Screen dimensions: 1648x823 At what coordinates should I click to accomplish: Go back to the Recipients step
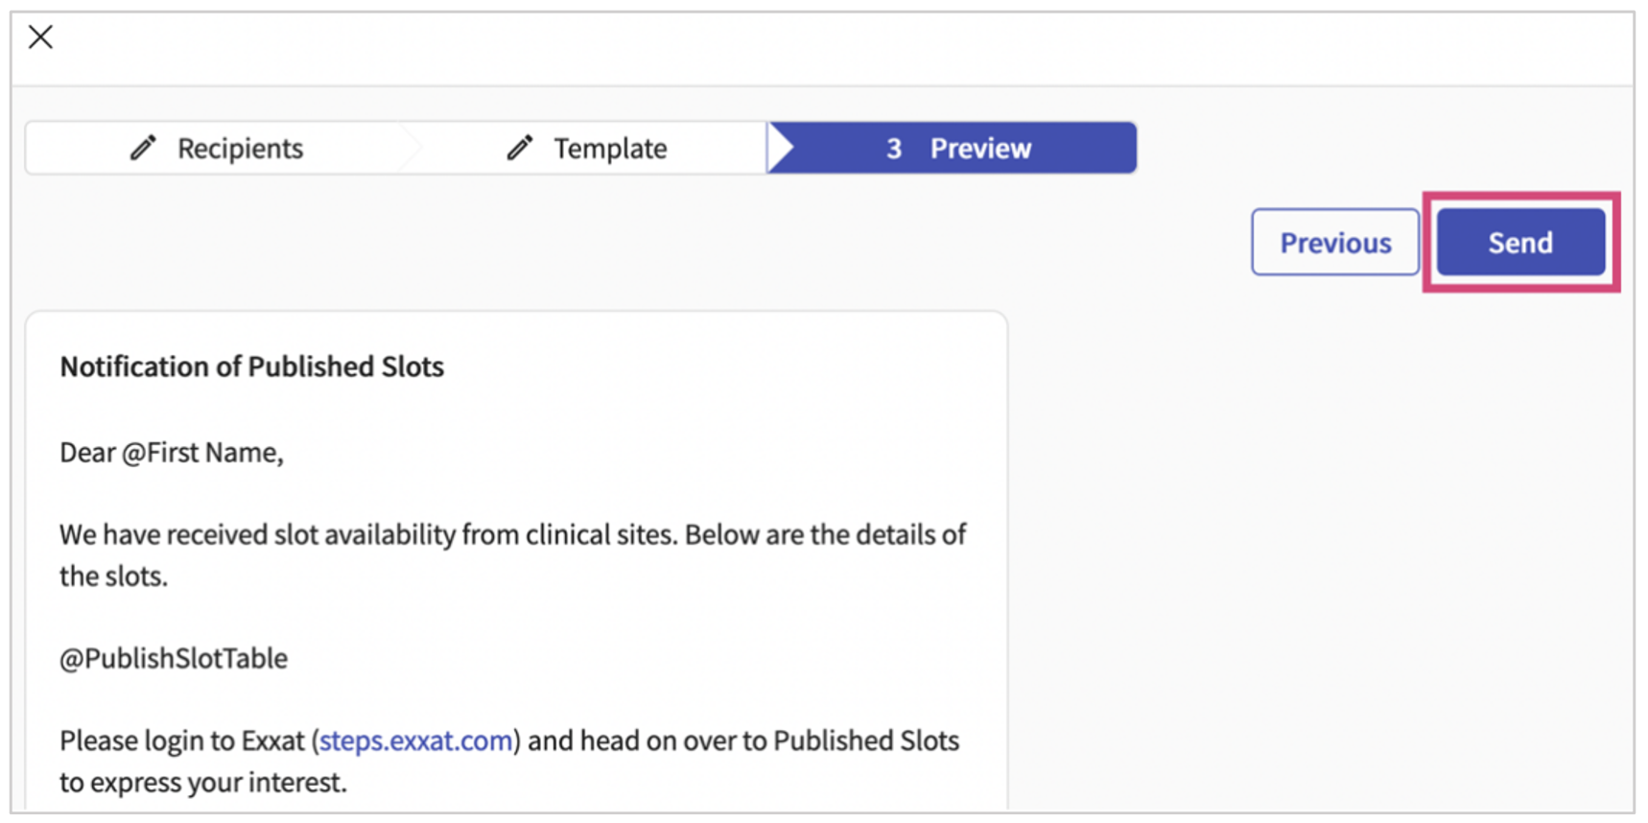pyautogui.click(x=240, y=149)
